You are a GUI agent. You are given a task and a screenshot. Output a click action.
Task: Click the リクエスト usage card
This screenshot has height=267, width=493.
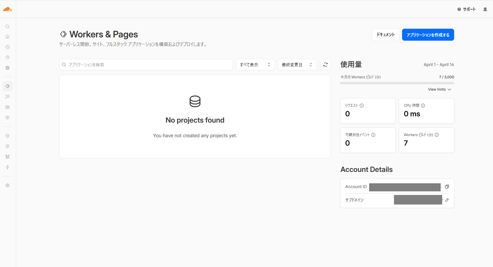tap(368, 111)
